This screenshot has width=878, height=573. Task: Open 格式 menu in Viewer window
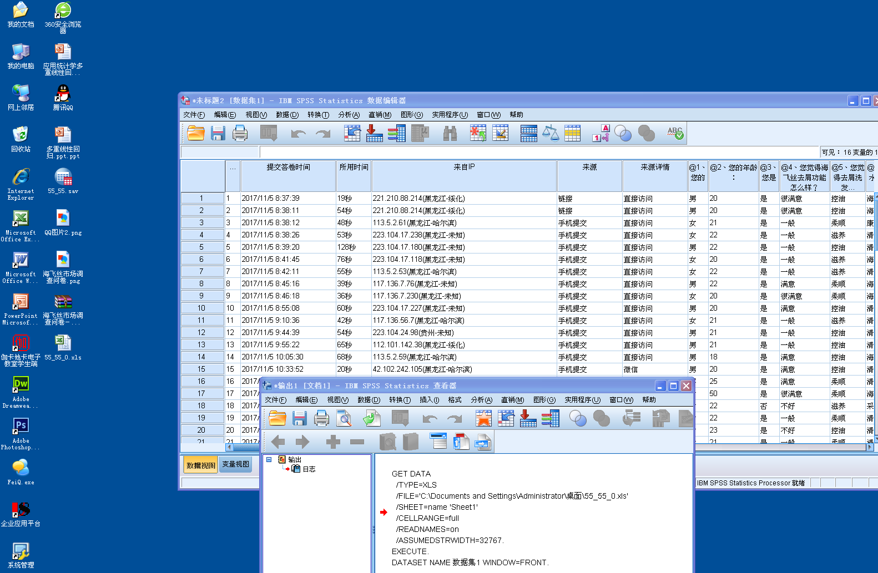pos(455,400)
